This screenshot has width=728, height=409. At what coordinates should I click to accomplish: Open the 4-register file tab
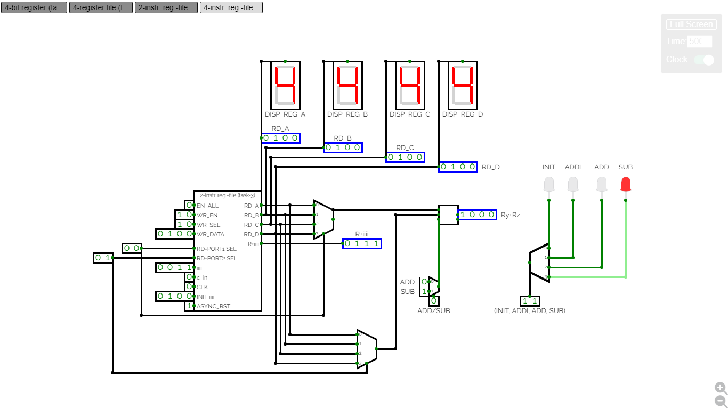101,7
